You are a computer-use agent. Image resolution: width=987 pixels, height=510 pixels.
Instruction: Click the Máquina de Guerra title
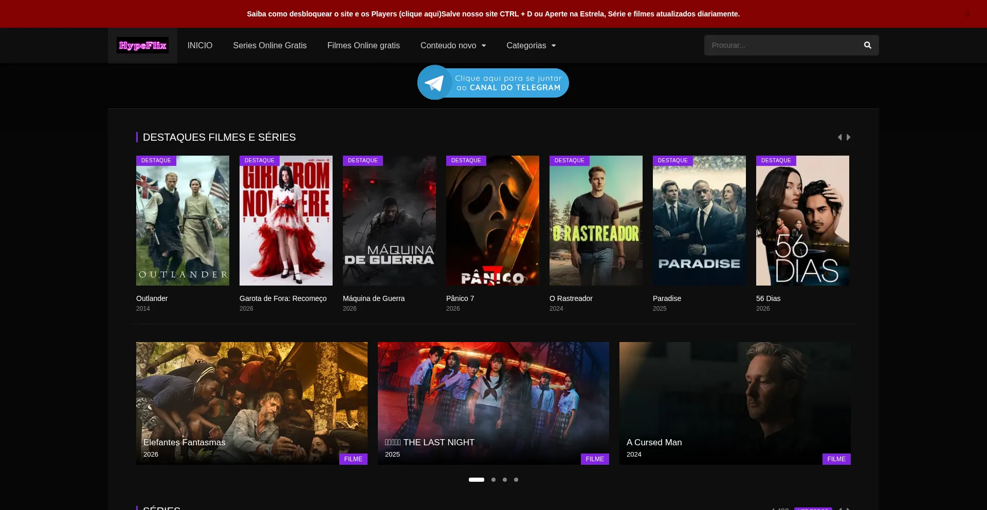pyautogui.click(x=374, y=298)
